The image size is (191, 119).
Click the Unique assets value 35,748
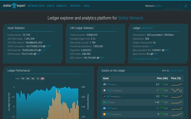click(26, 35)
